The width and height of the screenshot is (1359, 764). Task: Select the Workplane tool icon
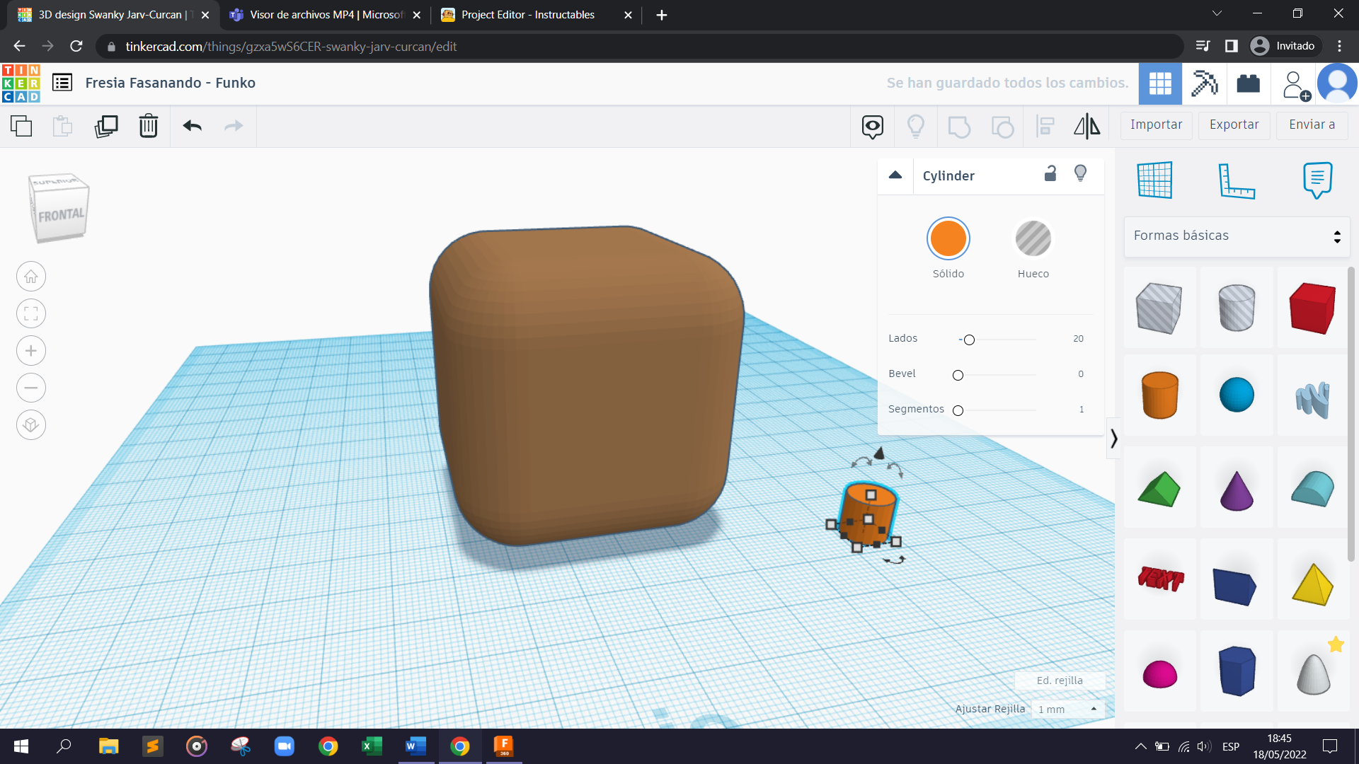click(1155, 180)
